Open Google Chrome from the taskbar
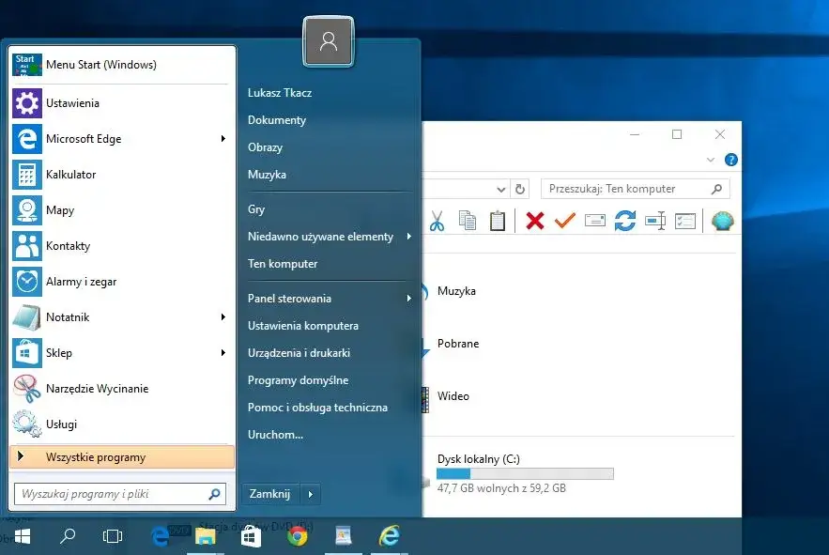Screen dimensions: 829x555 pyautogui.click(x=298, y=536)
